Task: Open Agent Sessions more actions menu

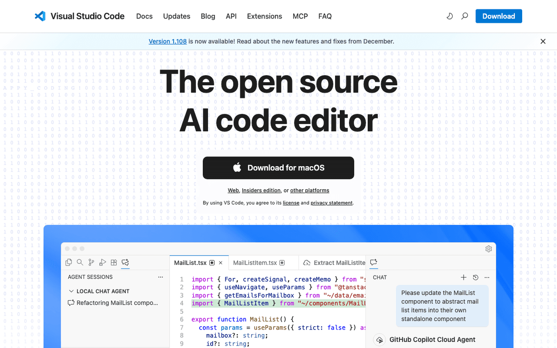Action: [161, 277]
